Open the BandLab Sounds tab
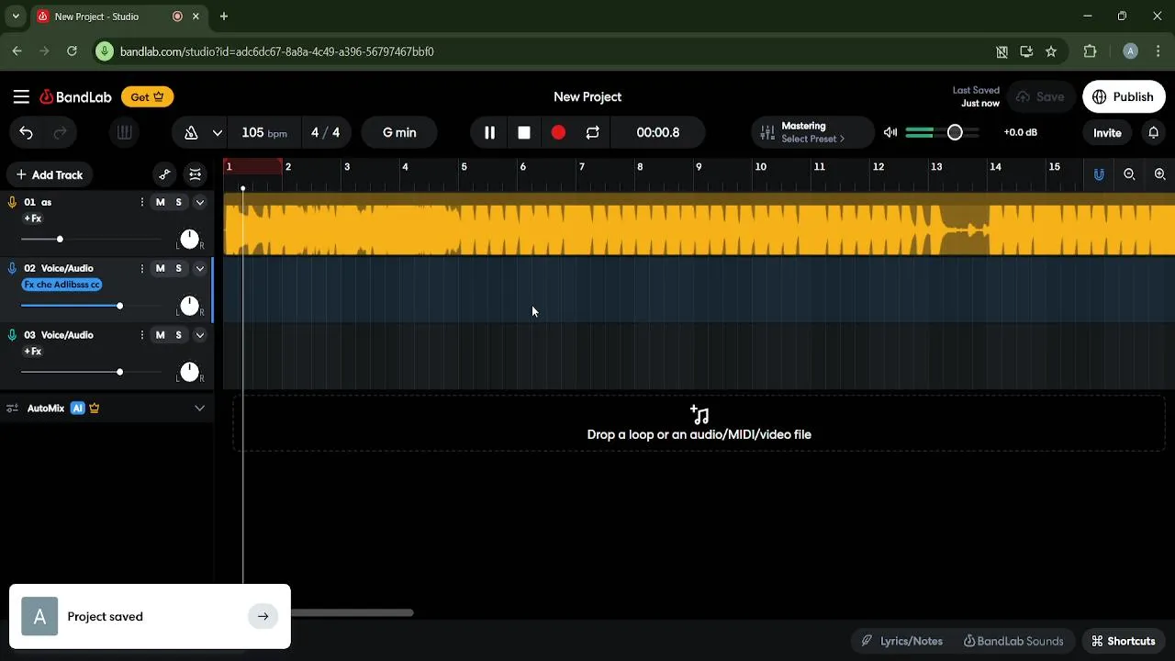Image resolution: width=1175 pixels, height=661 pixels. [1013, 641]
